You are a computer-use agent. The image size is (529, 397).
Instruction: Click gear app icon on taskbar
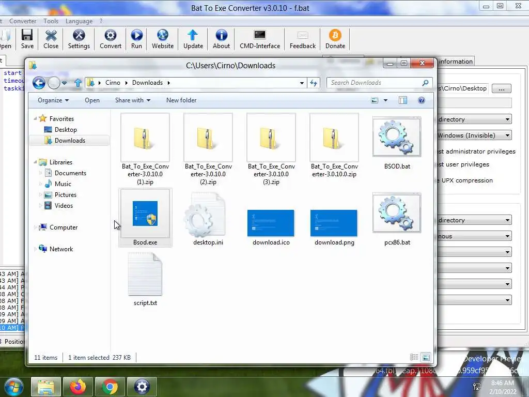click(142, 387)
